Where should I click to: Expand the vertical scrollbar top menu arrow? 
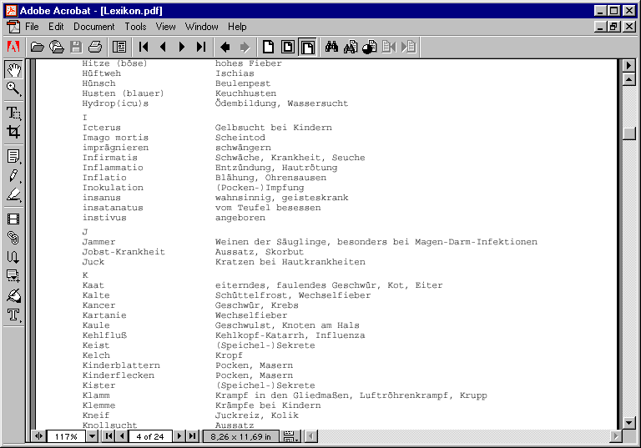click(630, 65)
